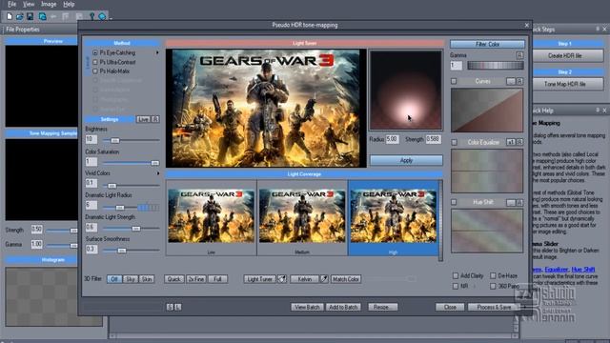The width and height of the screenshot is (610, 343).
Task: Click the R reset icon beside Color Equalizer
Action: point(519,142)
